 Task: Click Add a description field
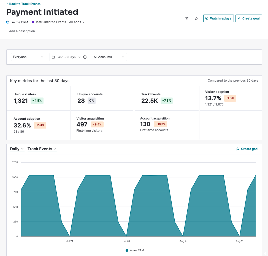point(22,31)
